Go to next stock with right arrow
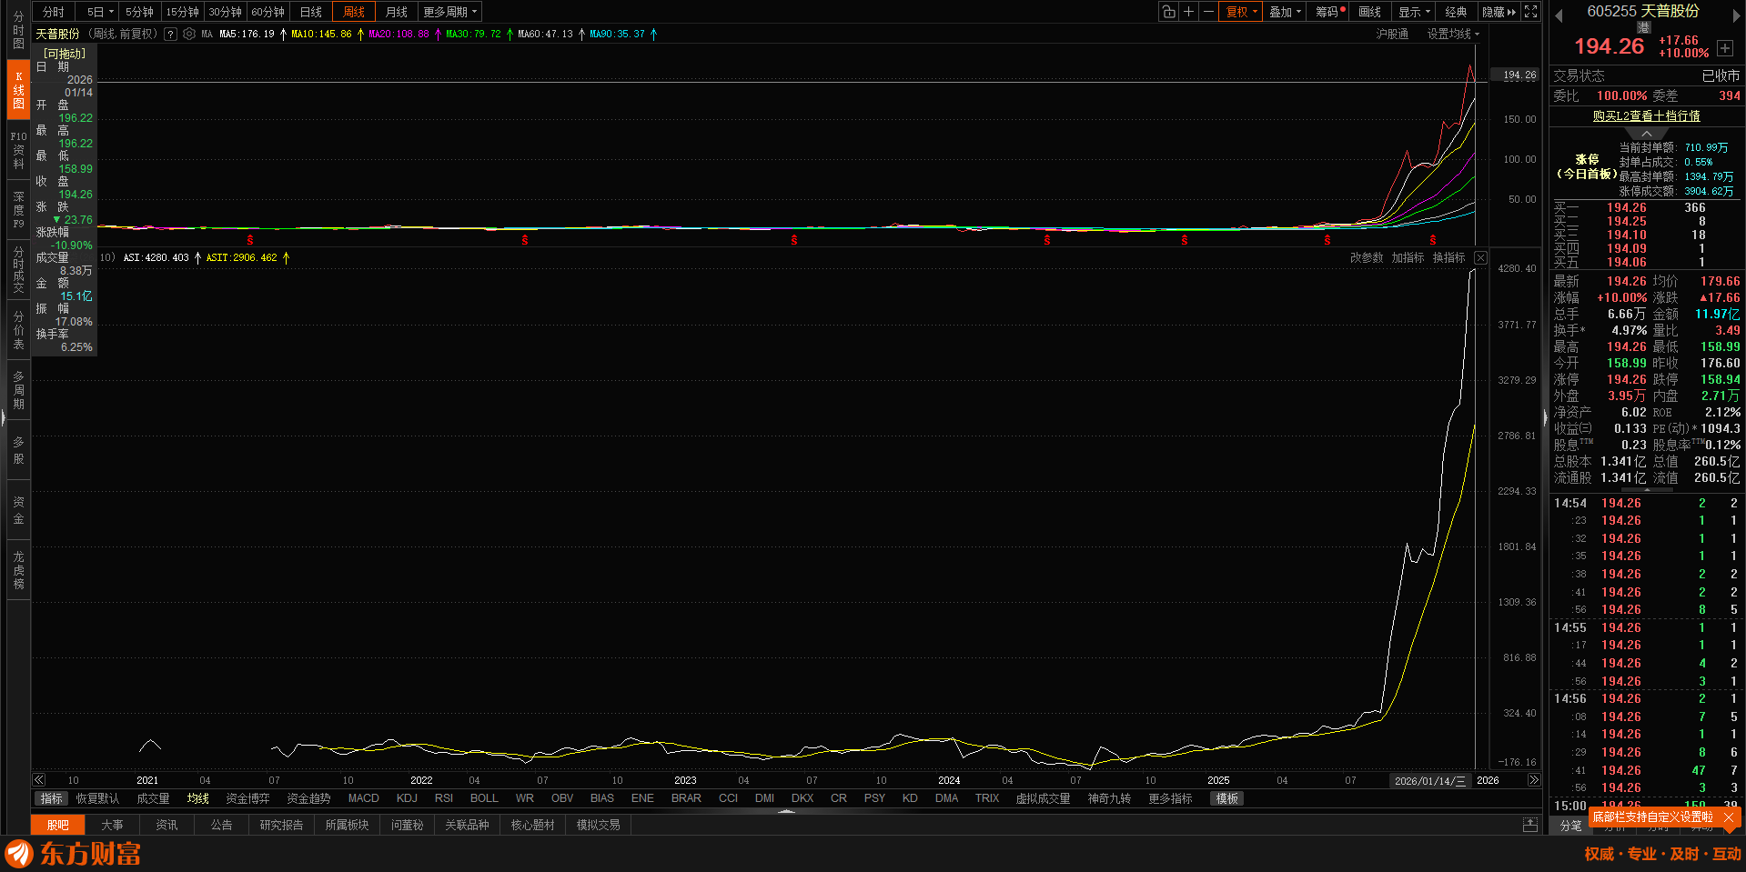Viewport: 1746px width, 872px height. [1736, 16]
